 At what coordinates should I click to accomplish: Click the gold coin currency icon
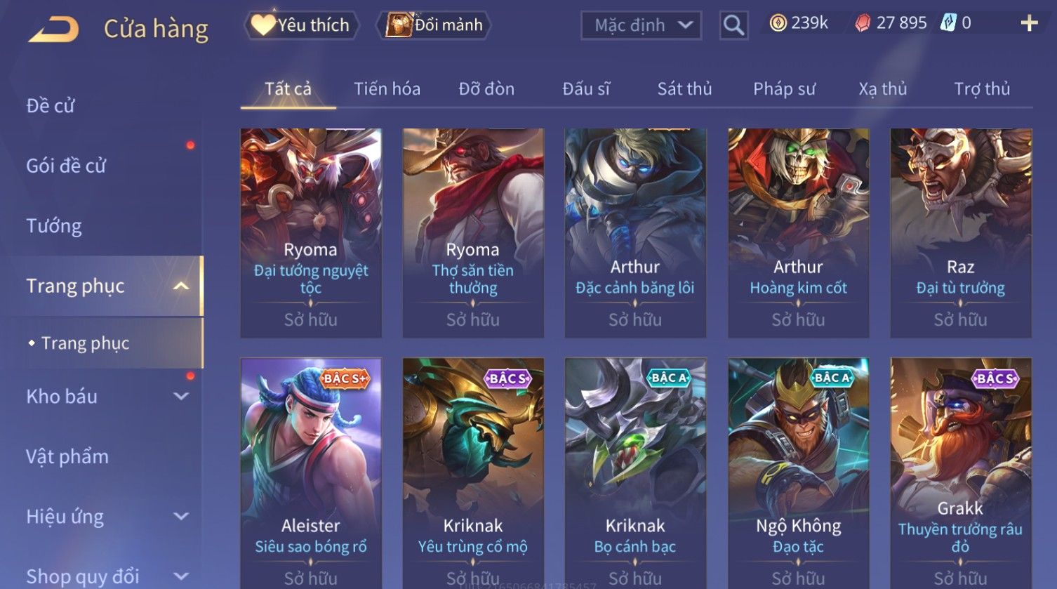pos(778,24)
